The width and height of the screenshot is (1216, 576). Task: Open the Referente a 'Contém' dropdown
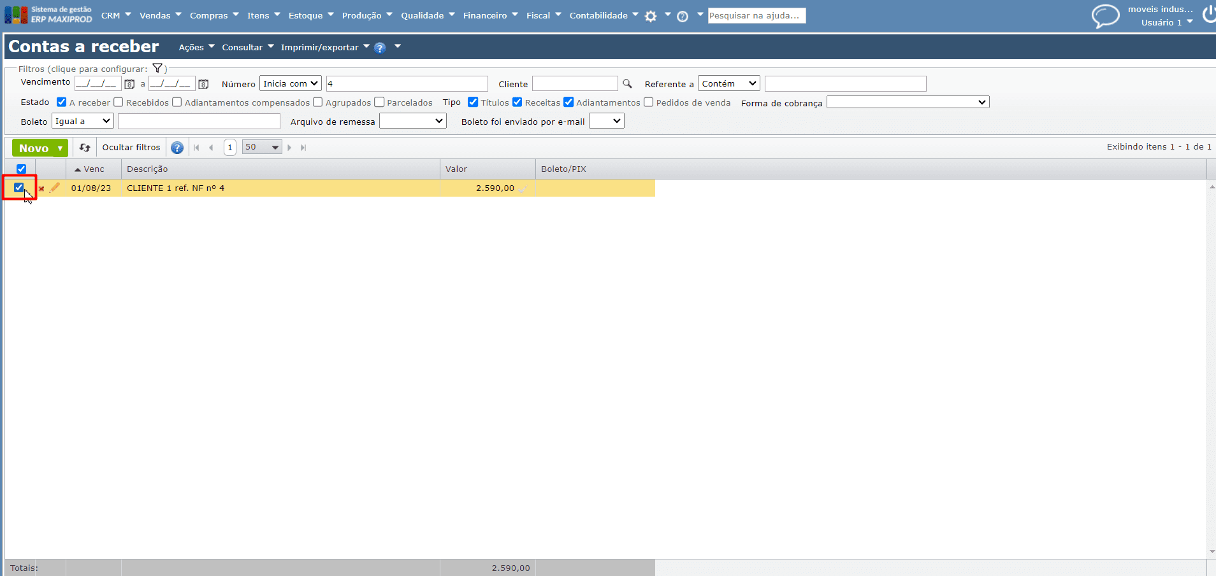click(729, 83)
